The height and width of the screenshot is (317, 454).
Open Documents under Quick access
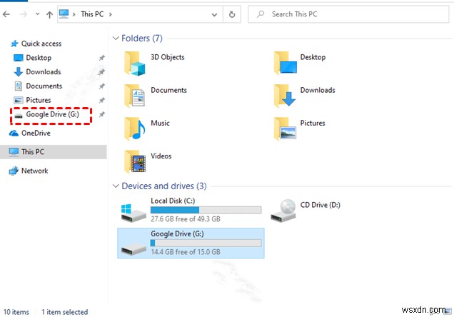pyautogui.click(x=44, y=86)
